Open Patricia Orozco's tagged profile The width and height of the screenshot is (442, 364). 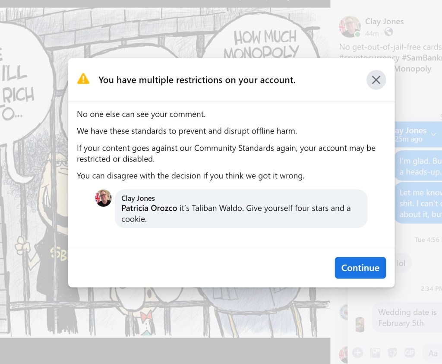tap(149, 208)
